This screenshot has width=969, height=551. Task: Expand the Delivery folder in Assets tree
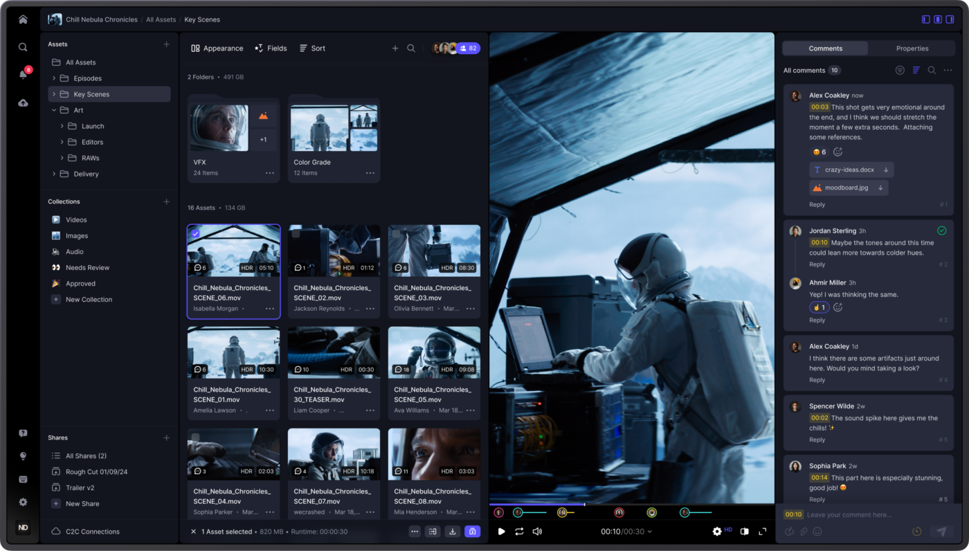tap(54, 174)
